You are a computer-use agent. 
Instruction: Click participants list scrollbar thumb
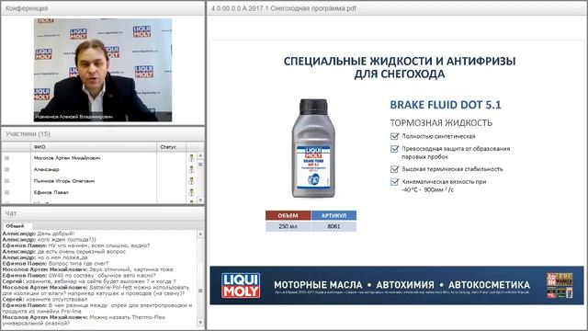pos(200,165)
